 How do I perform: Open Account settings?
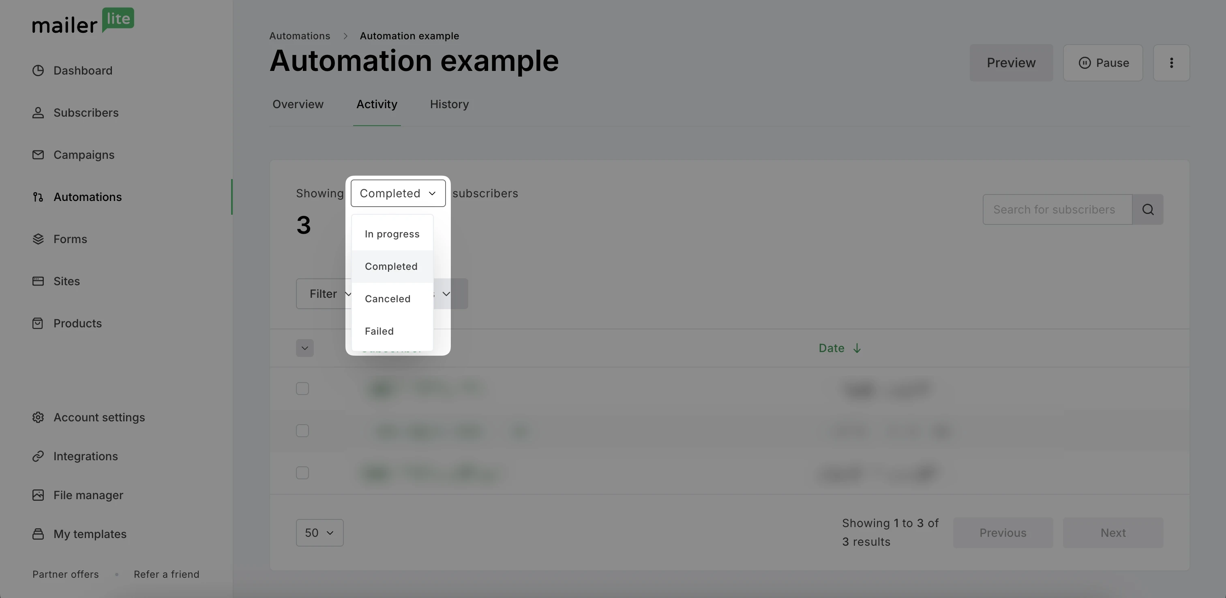point(88,417)
